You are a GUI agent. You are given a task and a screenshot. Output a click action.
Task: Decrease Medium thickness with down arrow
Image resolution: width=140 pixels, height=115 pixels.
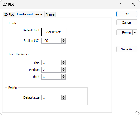pos(64,71)
